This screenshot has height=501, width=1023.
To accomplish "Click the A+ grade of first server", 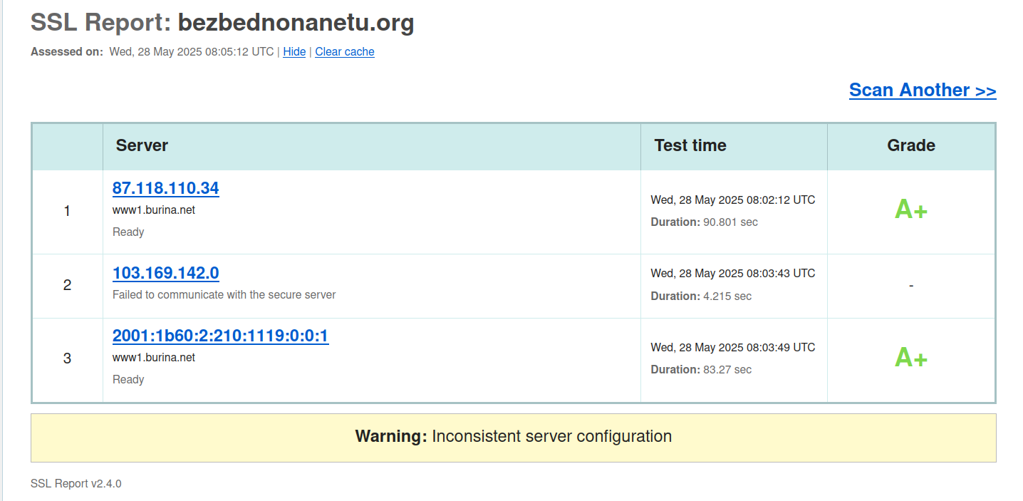I will pos(911,210).
